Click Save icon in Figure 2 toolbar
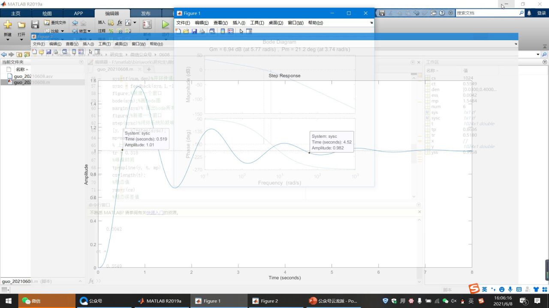 48,52
